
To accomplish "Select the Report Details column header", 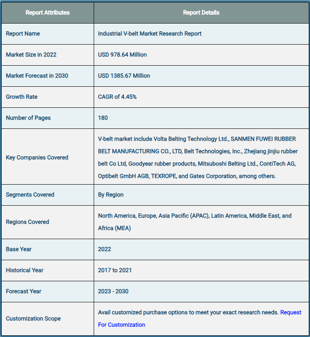I will 201,13.
